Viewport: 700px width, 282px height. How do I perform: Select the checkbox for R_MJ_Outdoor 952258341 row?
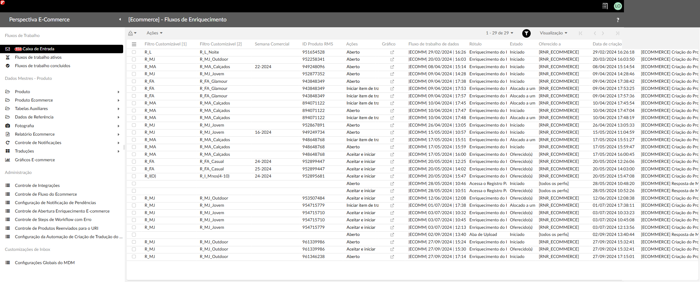[x=134, y=59]
